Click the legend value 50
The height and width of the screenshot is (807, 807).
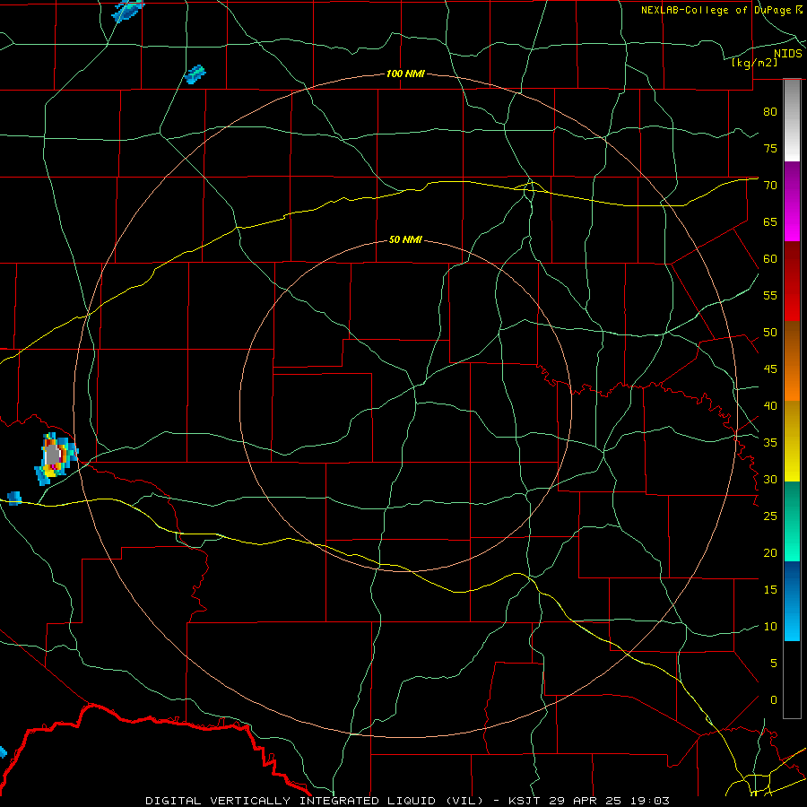(770, 333)
